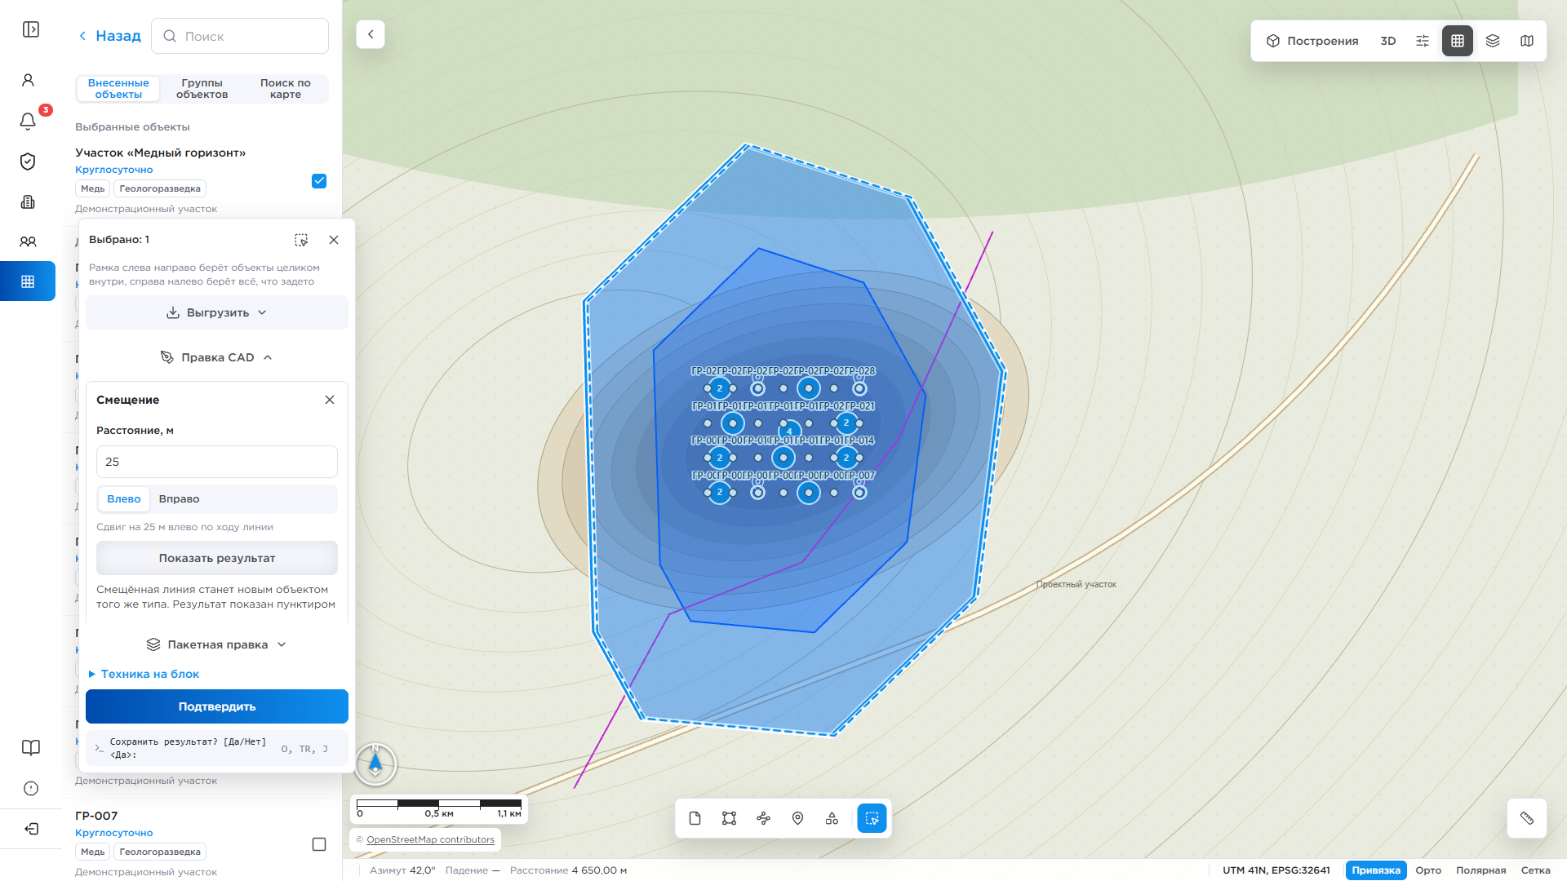Image resolution: width=1567 pixels, height=881 pixels.
Task: Go back via Назад link
Action: pyautogui.click(x=109, y=36)
